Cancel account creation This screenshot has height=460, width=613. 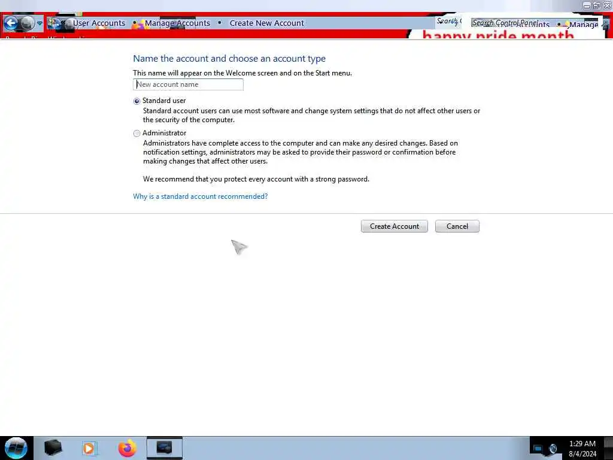[x=457, y=226]
